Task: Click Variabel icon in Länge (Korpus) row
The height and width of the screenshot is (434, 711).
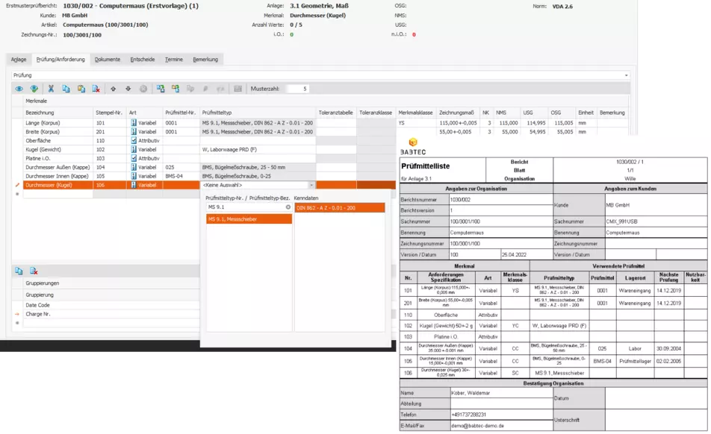Action: [133, 122]
